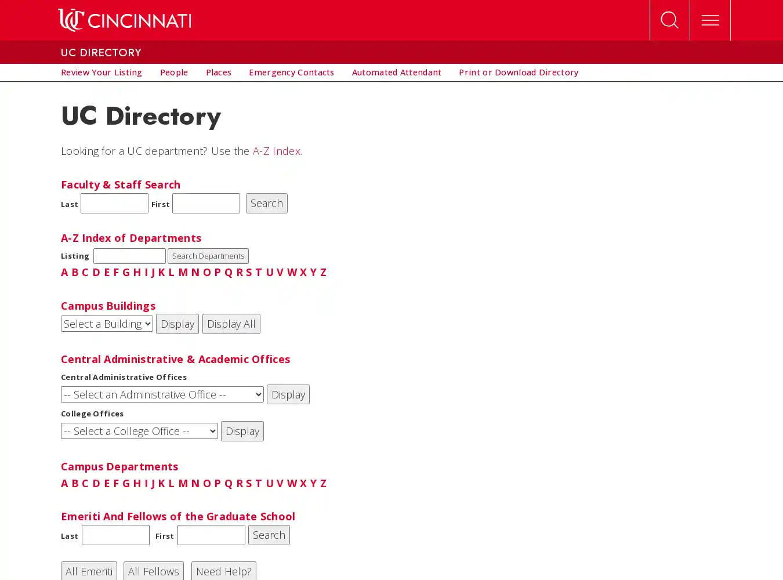Click All Fellows button
Screen dimensions: 783x580
(154, 571)
